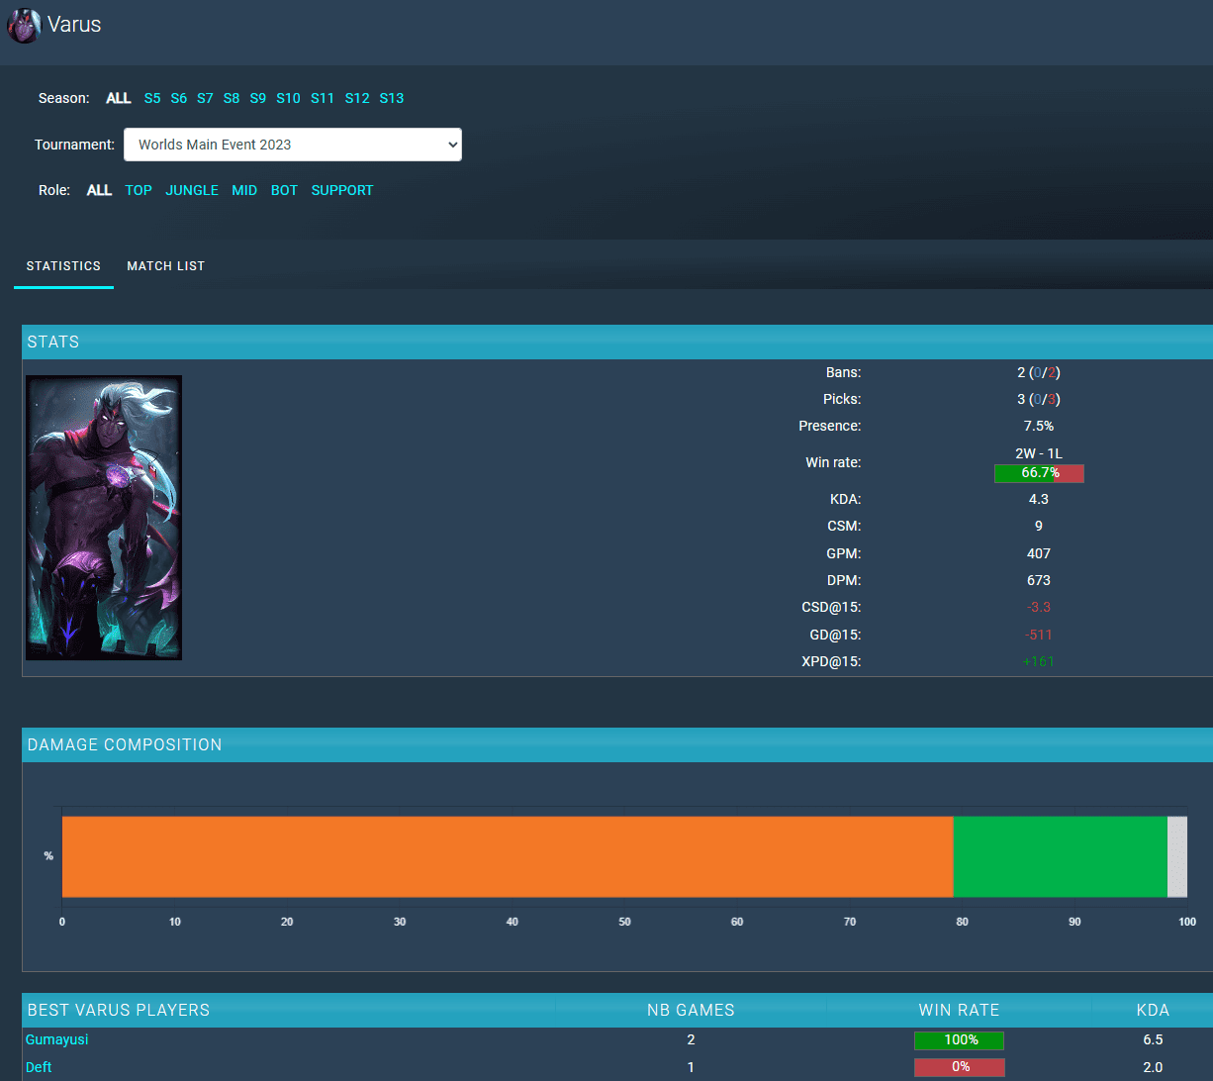Filter by season S9

258,98
